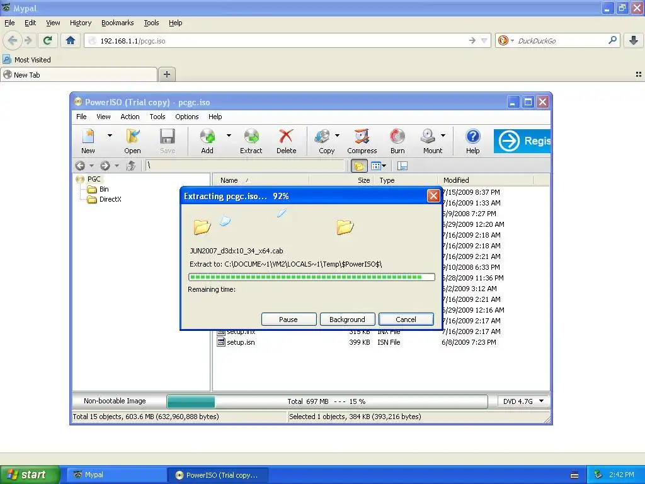The width and height of the screenshot is (645, 484).
Task: Open the Forward history dropdown arrow in PowerISO
Action: pyautogui.click(x=117, y=166)
